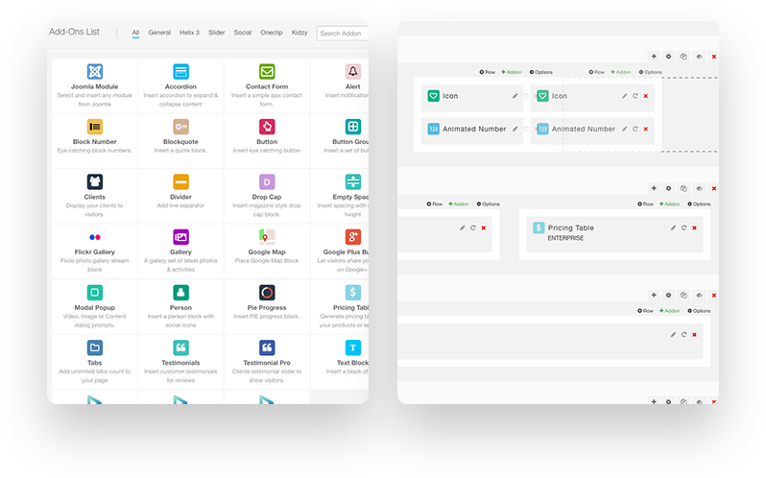This screenshot has height=478, width=766.
Task: Reload the right Icon addon
Action: pyautogui.click(x=635, y=96)
